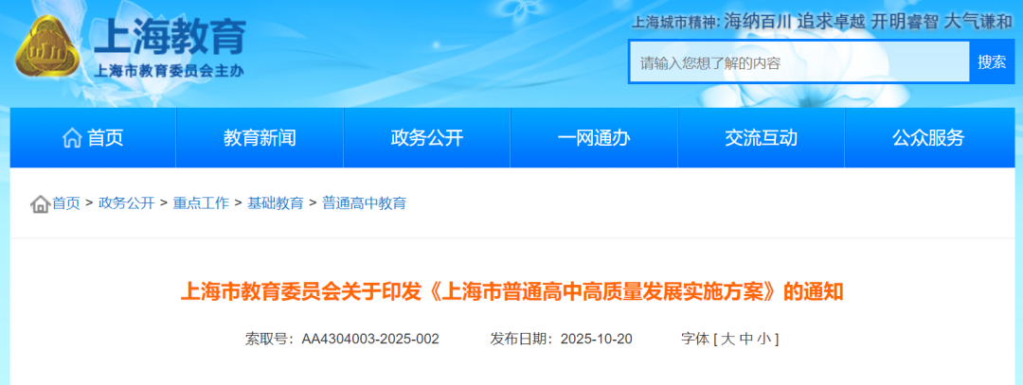Click 普通高中教育 breadcrumb link
The image size is (1023, 385).
pos(364,203)
